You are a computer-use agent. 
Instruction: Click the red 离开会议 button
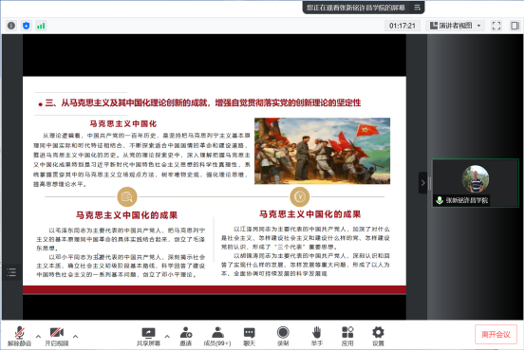[496, 334]
